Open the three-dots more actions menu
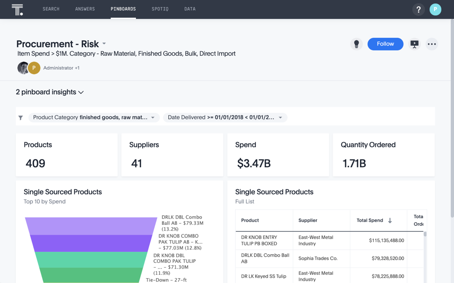 (432, 44)
